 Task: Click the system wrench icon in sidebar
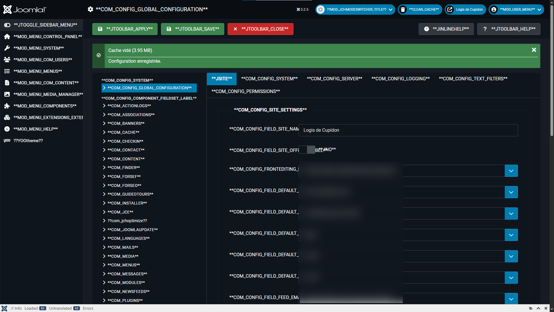point(7,48)
